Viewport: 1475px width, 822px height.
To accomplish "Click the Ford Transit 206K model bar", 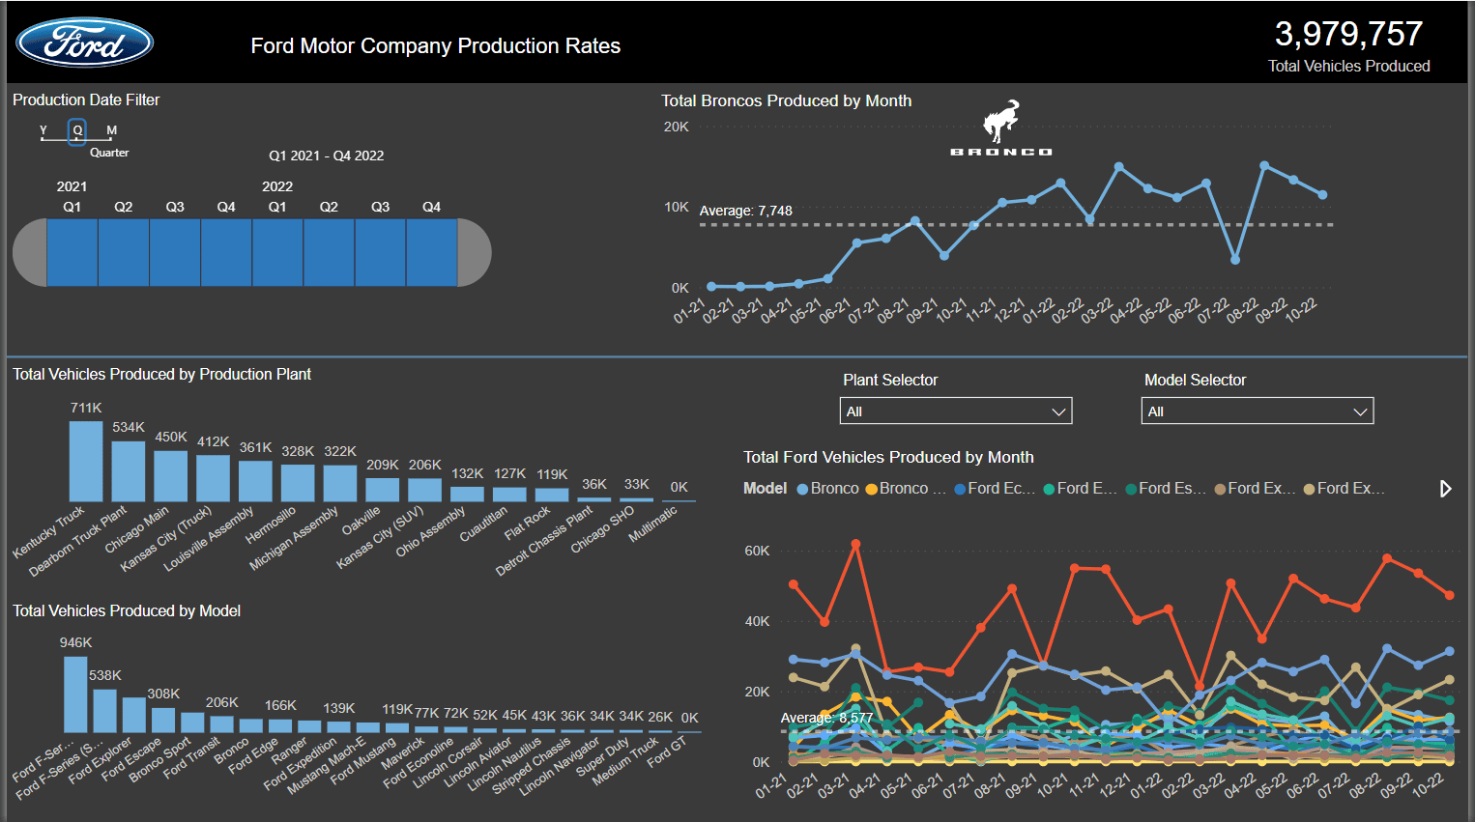I will click(221, 723).
